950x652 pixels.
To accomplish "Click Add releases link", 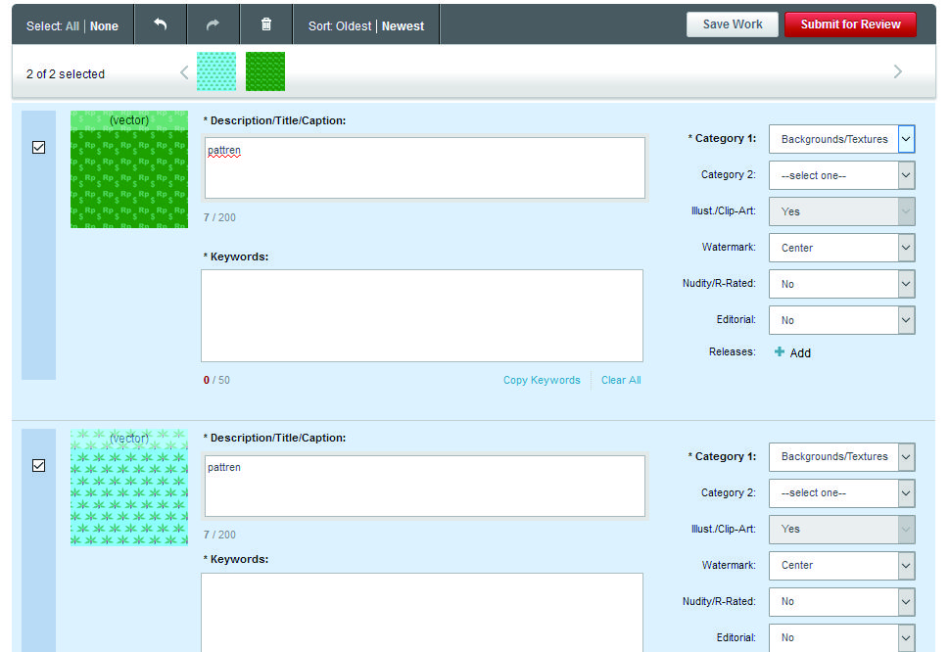I will 800,353.
